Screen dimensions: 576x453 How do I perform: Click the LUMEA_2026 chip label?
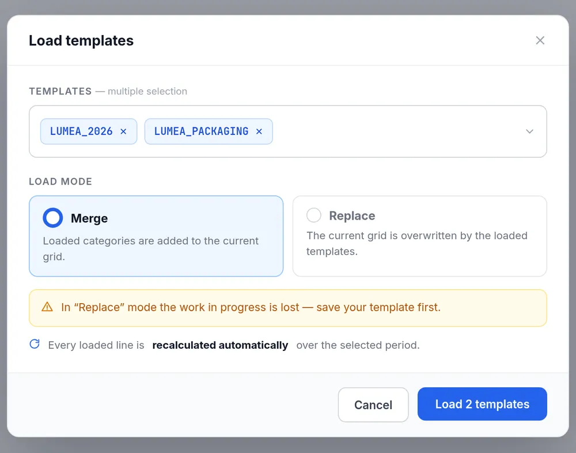click(x=81, y=131)
